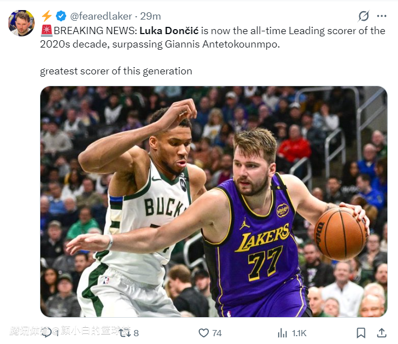
Task: Like the Luka Dončić tweet
Action: pyautogui.click(x=204, y=333)
